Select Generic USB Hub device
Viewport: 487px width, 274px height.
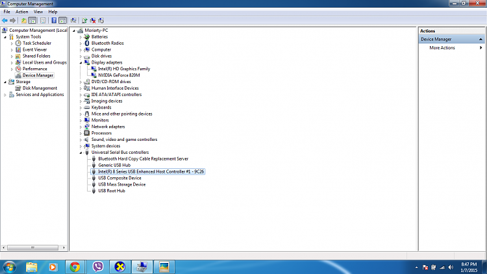click(114, 166)
